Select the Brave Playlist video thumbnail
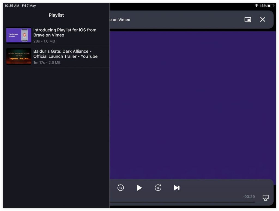Screen dimensions: 279x211 [19, 35]
